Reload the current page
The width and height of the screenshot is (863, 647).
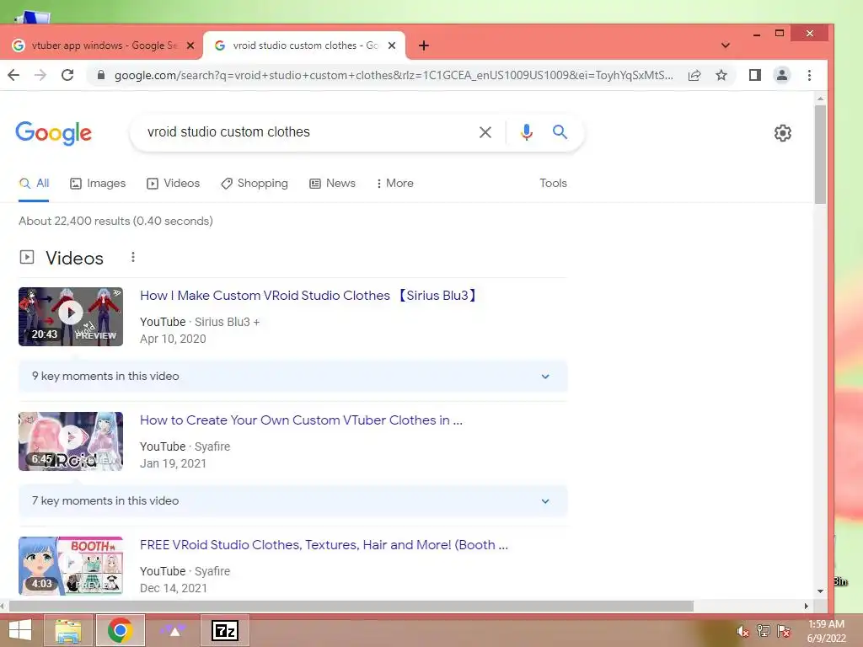[67, 75]
